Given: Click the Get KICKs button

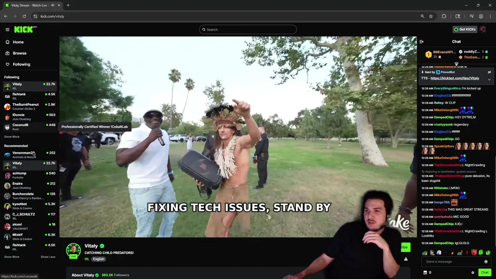Looking at the screenshot, I should tap(465, 29).
